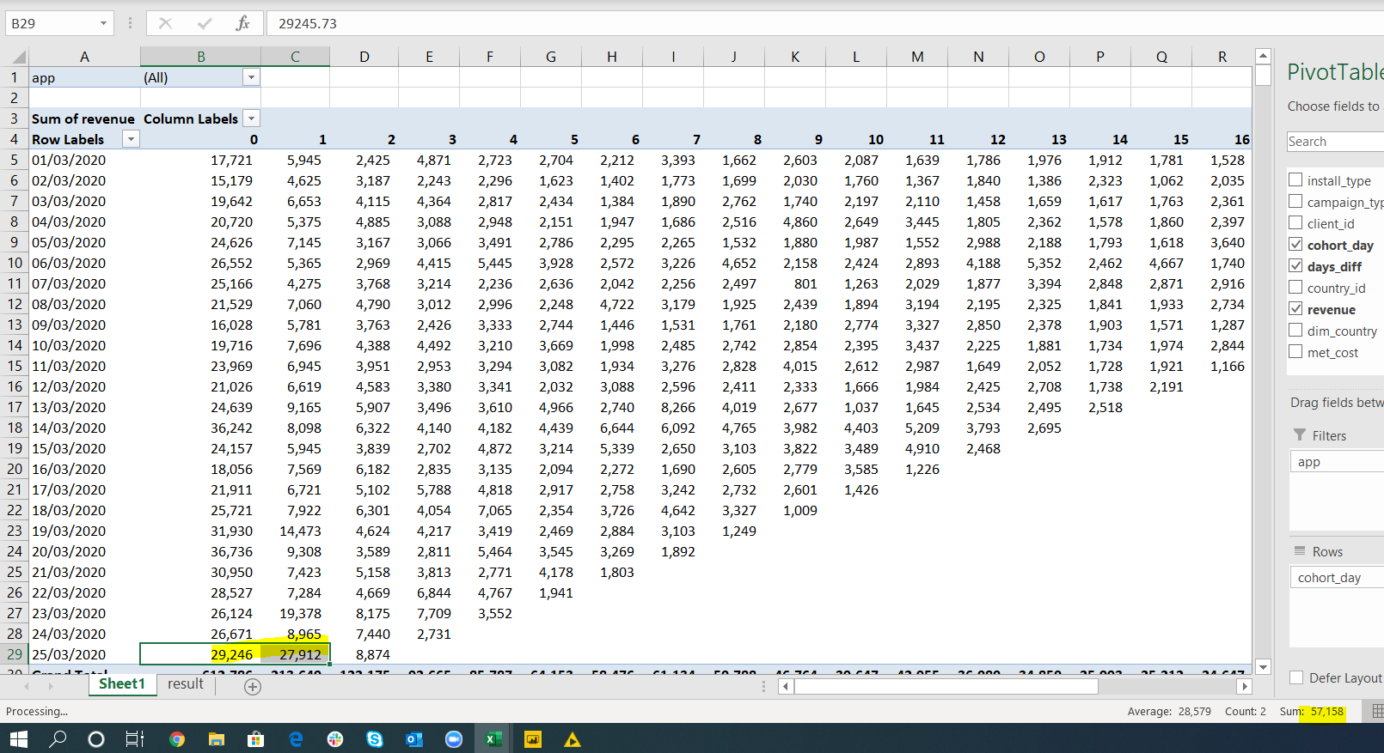Open the Name Box dropdown

[103, 23]
